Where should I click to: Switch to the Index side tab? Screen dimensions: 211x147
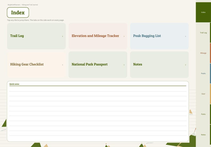(203, 12)
